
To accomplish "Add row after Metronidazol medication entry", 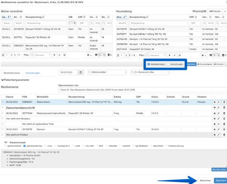I will click(x=215, y=102).
